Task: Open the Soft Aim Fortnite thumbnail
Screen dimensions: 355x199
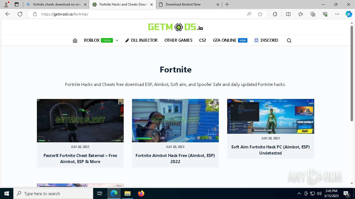Action: click(x=270, y=116)
